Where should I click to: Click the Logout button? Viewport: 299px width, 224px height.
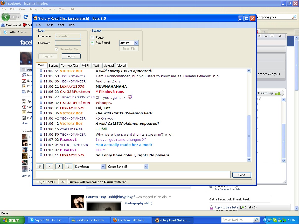click(71, 56)
